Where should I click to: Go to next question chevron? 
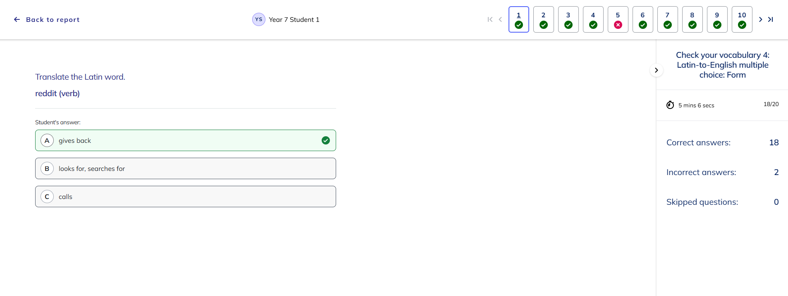(760, 19)
